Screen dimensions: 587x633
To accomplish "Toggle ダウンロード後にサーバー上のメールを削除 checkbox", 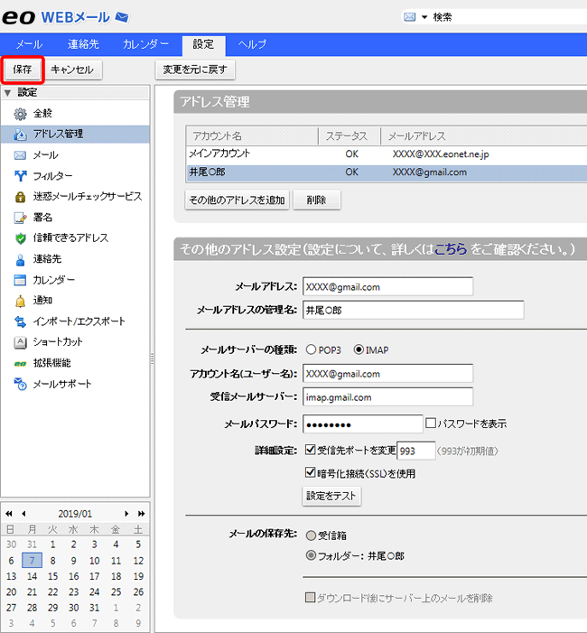I will [x=310, y=597].
